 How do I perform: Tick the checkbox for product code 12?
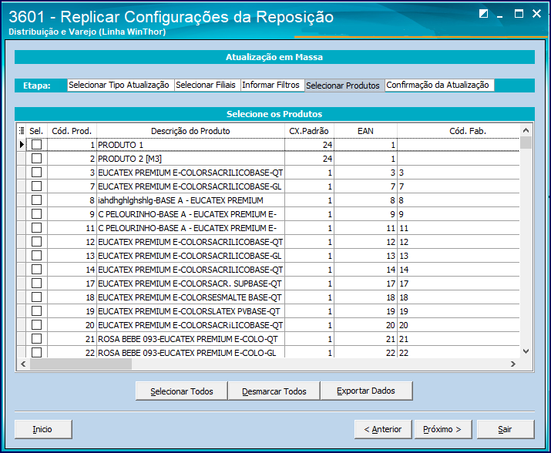[x=36, y=242]
